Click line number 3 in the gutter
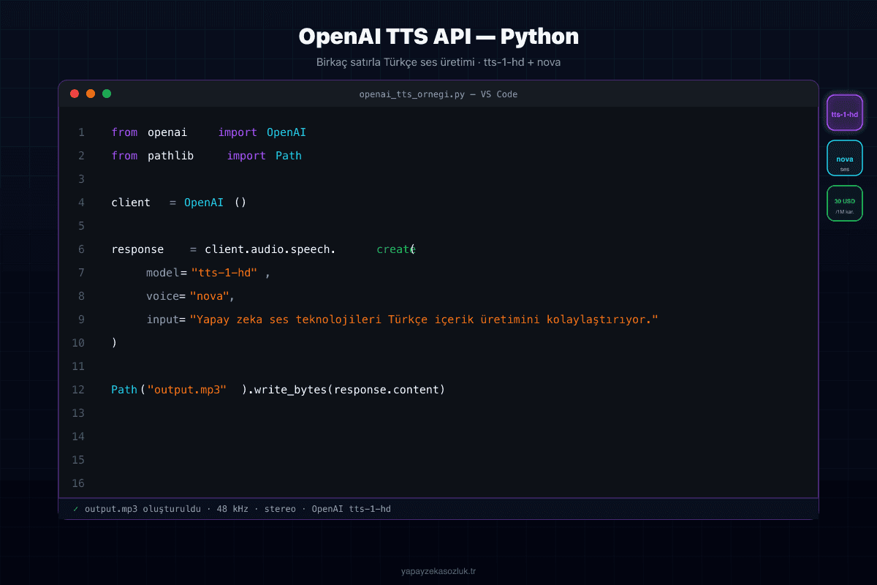Screen dimensions: 877x585 pyautogui.click(x=81, y=179)
